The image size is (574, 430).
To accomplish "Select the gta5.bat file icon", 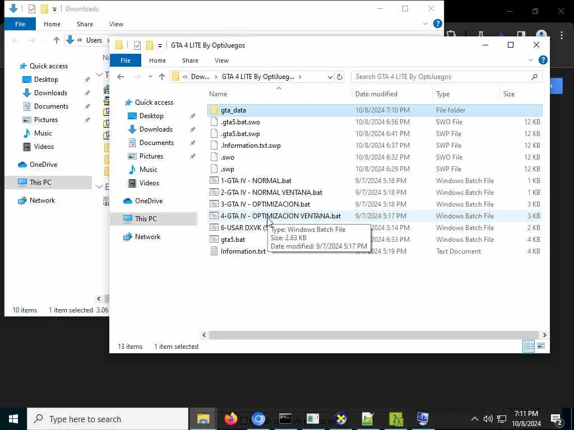I will [214, 240].
